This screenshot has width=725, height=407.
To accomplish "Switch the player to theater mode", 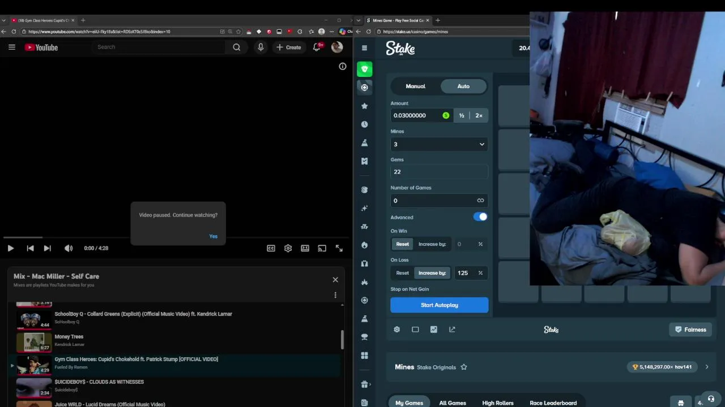I will point(305,248).
